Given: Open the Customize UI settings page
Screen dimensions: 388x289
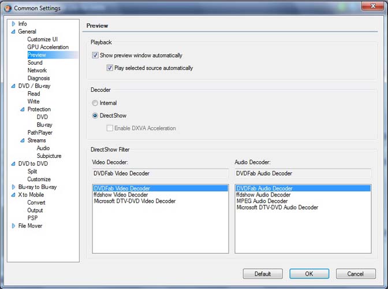Looking at the screenshot, I should coord(43,39).
